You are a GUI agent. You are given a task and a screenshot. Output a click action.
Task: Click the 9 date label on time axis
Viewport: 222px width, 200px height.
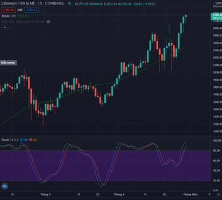coord(209,195)
